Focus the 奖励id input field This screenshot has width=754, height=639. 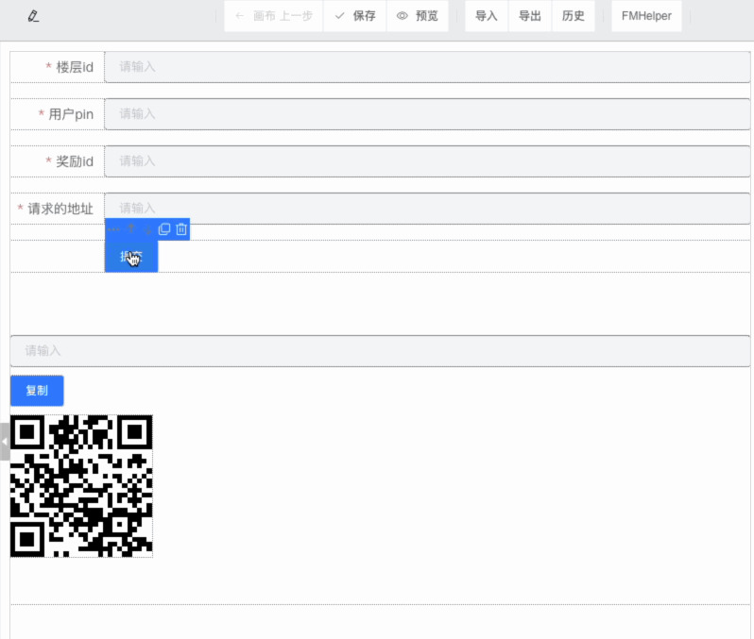click(x=427, y=161)
